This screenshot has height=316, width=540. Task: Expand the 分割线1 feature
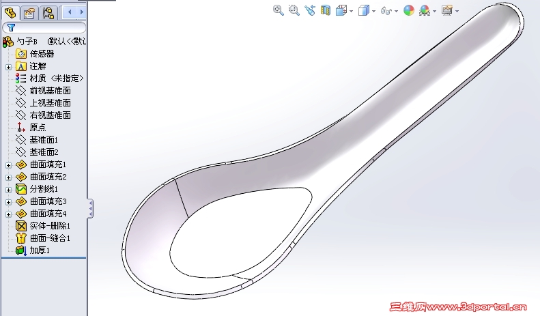(9, 190)
